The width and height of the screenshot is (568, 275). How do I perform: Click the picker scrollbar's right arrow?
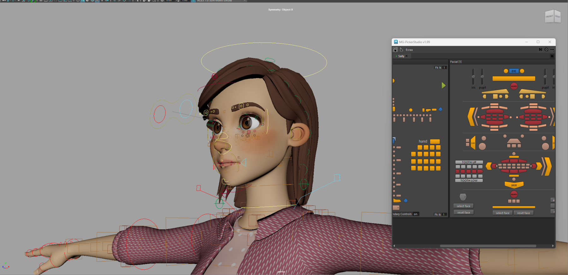553,246
